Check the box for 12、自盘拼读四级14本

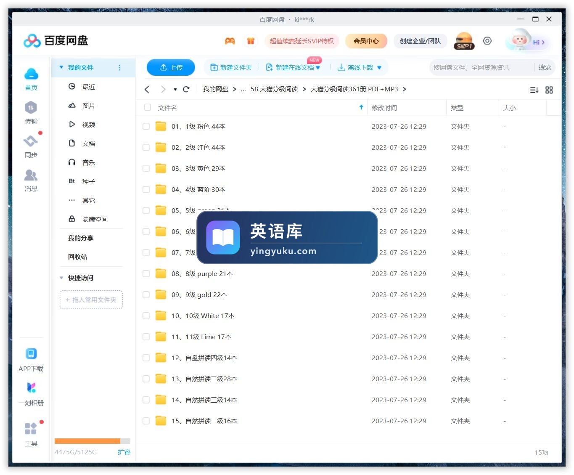tap(146, 358)
